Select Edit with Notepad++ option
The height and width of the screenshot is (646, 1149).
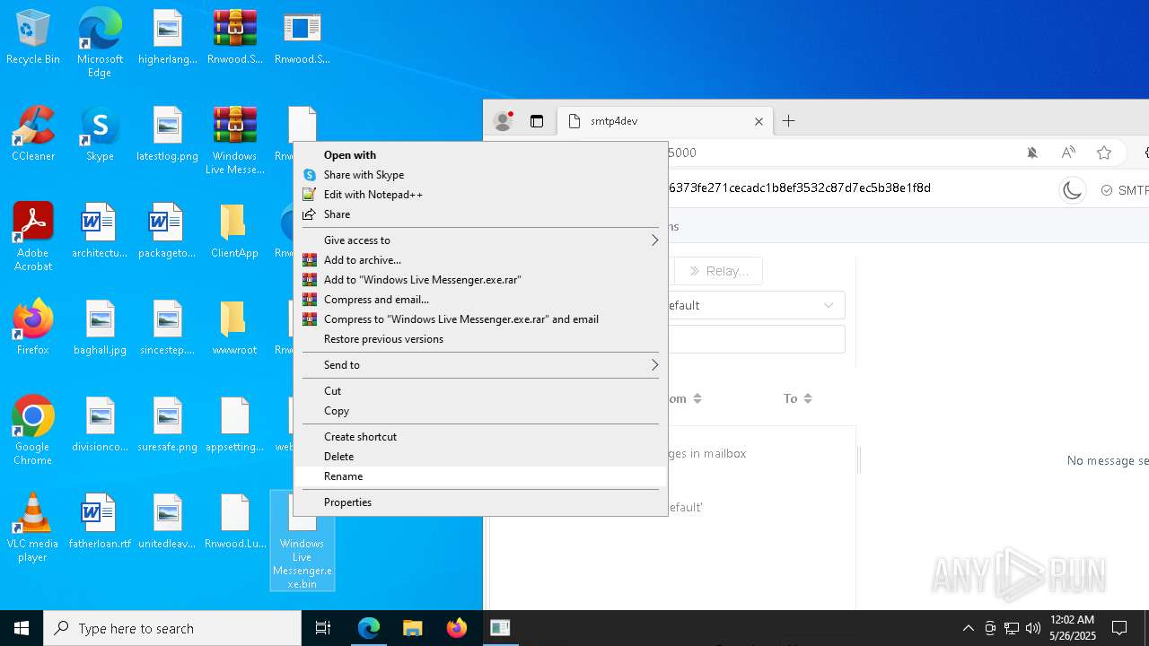pyautogui.click(x=481, y=195)
